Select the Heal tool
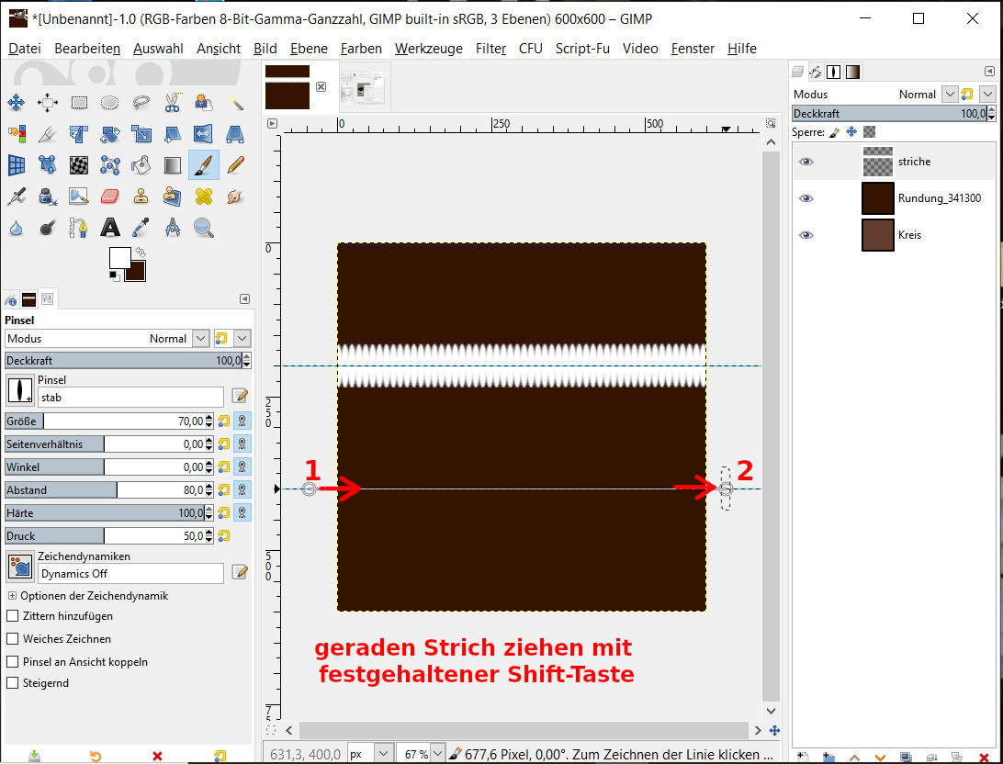Image resolution: width=1003 pixels, height=764 pixels. [204, 197]
